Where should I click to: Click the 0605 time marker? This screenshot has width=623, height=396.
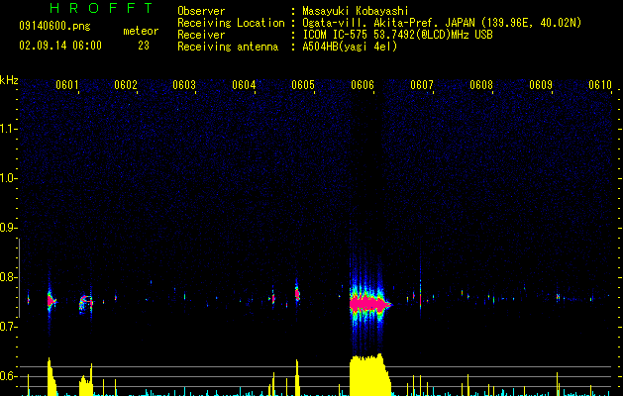[x=303, y=85]
